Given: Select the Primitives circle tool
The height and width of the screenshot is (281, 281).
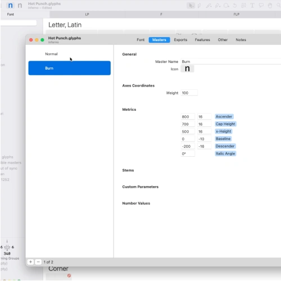Looking at the screenshot, I should [x=226, y=6].
